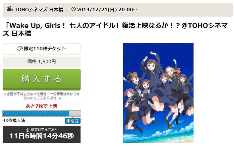Click the unfilled grey end of progress bar
The height and width of the screenshot is (147, 234).
pyautogui.click(x=75, y=113)
